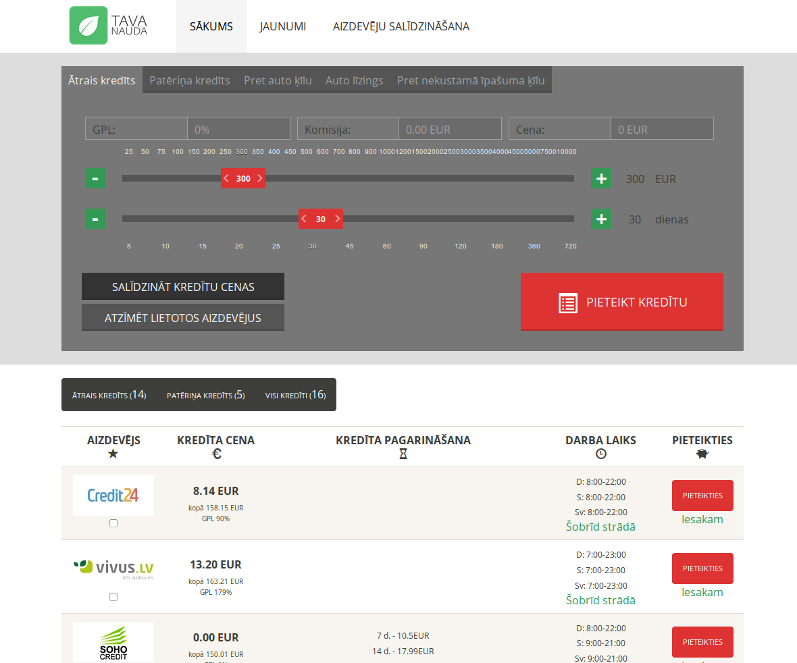The image size is (797, 663).
Task: Click left arrow on the 300 slider handle
Action: (x=226, y=178)
